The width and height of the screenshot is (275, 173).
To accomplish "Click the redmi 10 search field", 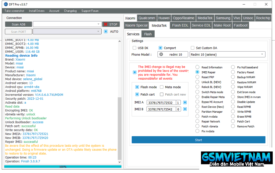I will click(173, 54).
